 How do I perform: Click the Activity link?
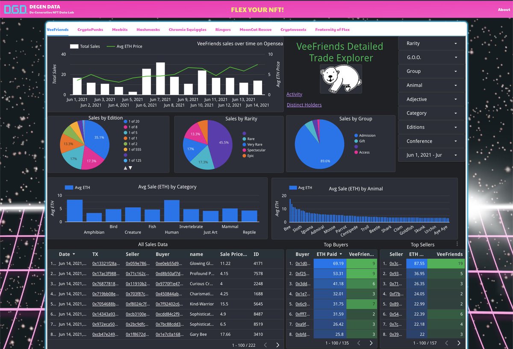click(294, 94)
